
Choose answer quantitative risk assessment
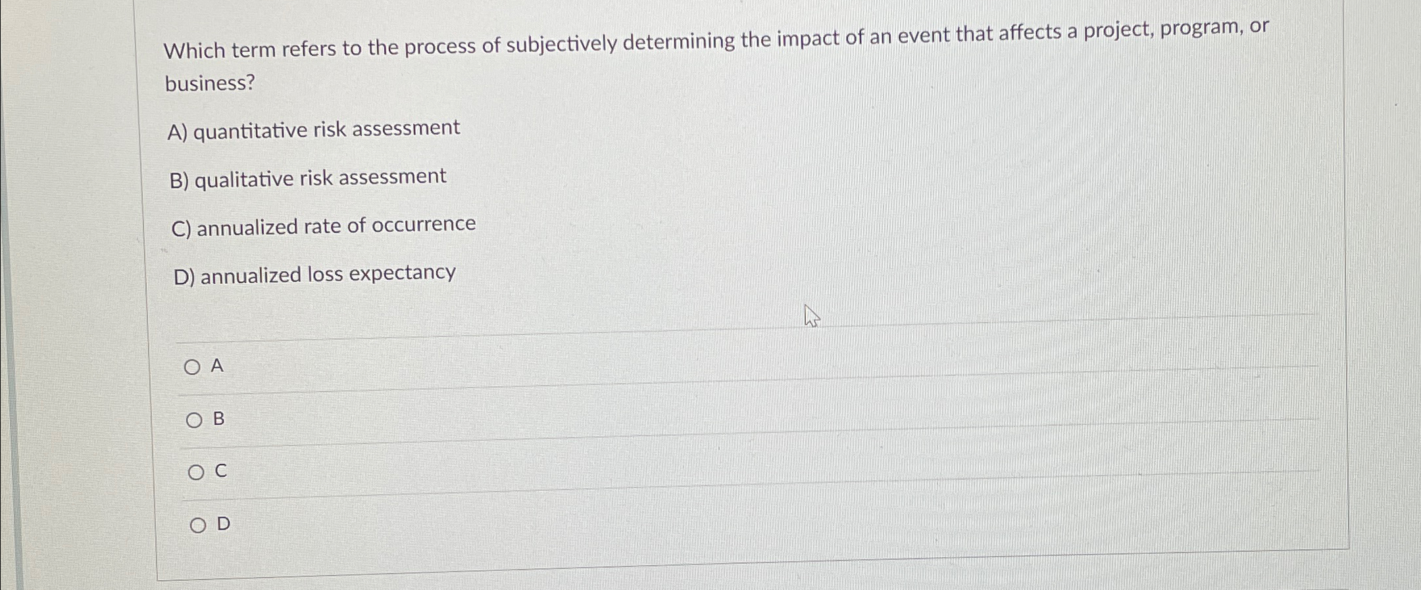(194, 367)
